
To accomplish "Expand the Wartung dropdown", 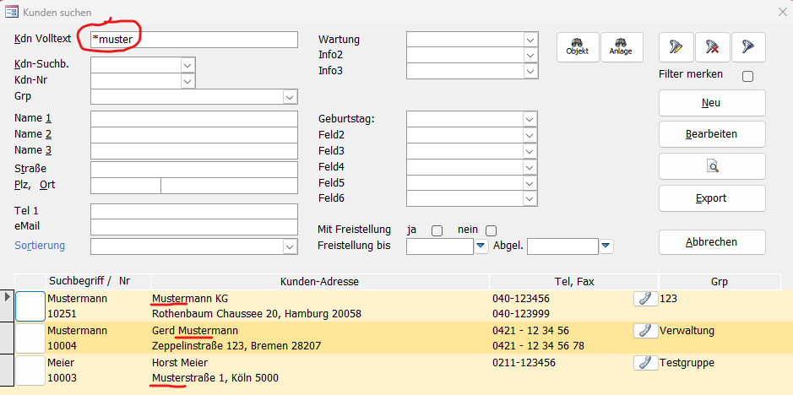I will [x=530, y=40].
